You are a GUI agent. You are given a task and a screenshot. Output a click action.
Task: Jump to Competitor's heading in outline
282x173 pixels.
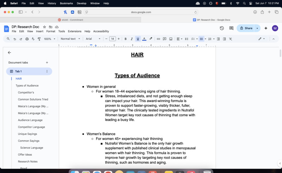[26, 92]
